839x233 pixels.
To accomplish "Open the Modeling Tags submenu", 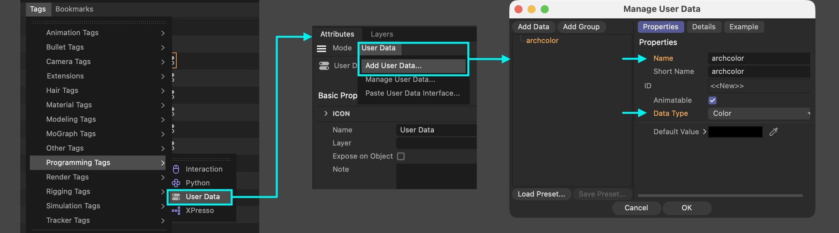I will click(97, 120).
